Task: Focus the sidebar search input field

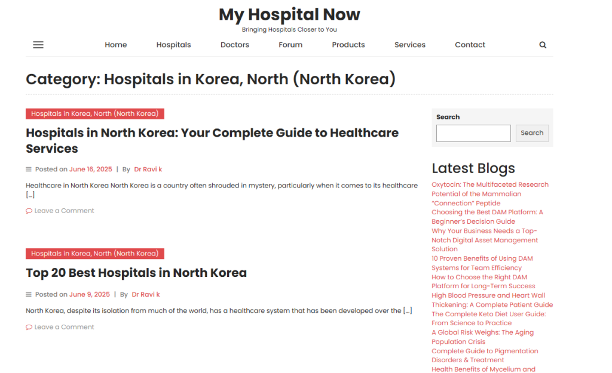Action: click(x=473, y=133)
